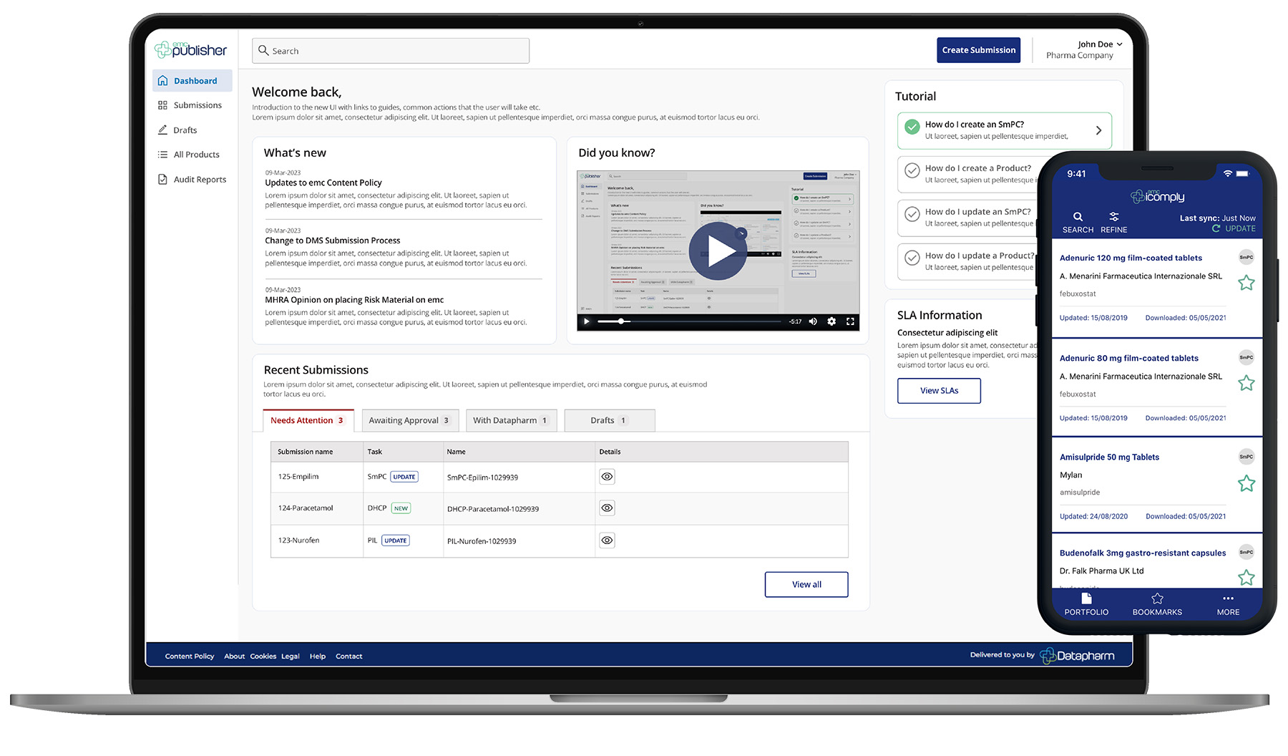Image resolution: width=1288 pixels, height=756 pixels.
Task: Tap the PORTFOLIO tab in phone app
Action: pyautogui.click(x=1086, y=604)
